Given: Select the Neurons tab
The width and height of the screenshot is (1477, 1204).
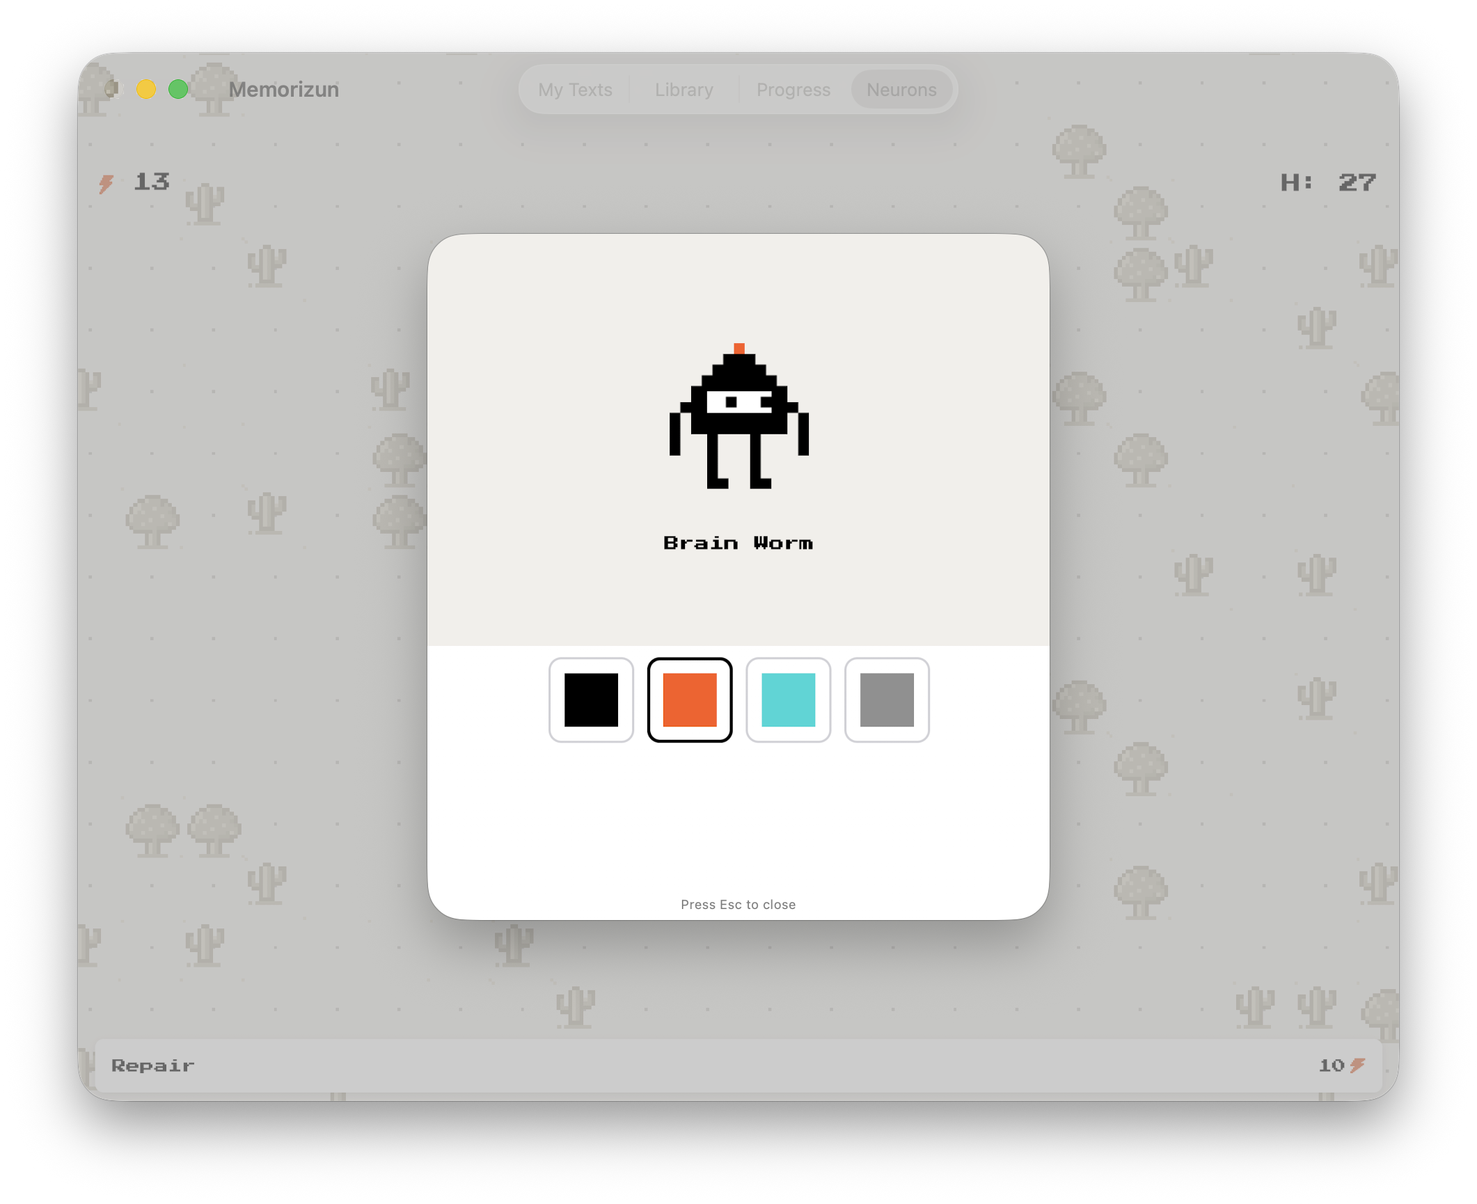Looking at the screenshot, I should [901, 90].
